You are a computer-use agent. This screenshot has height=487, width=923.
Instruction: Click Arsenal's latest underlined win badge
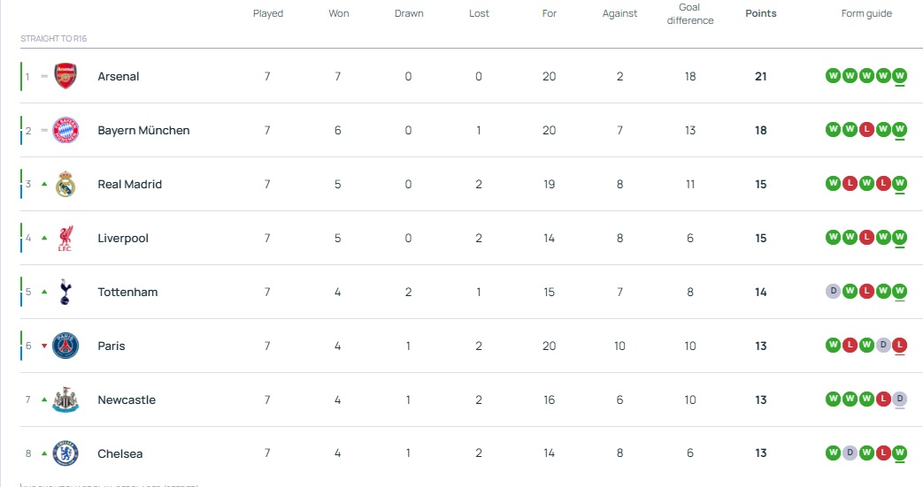900,76
